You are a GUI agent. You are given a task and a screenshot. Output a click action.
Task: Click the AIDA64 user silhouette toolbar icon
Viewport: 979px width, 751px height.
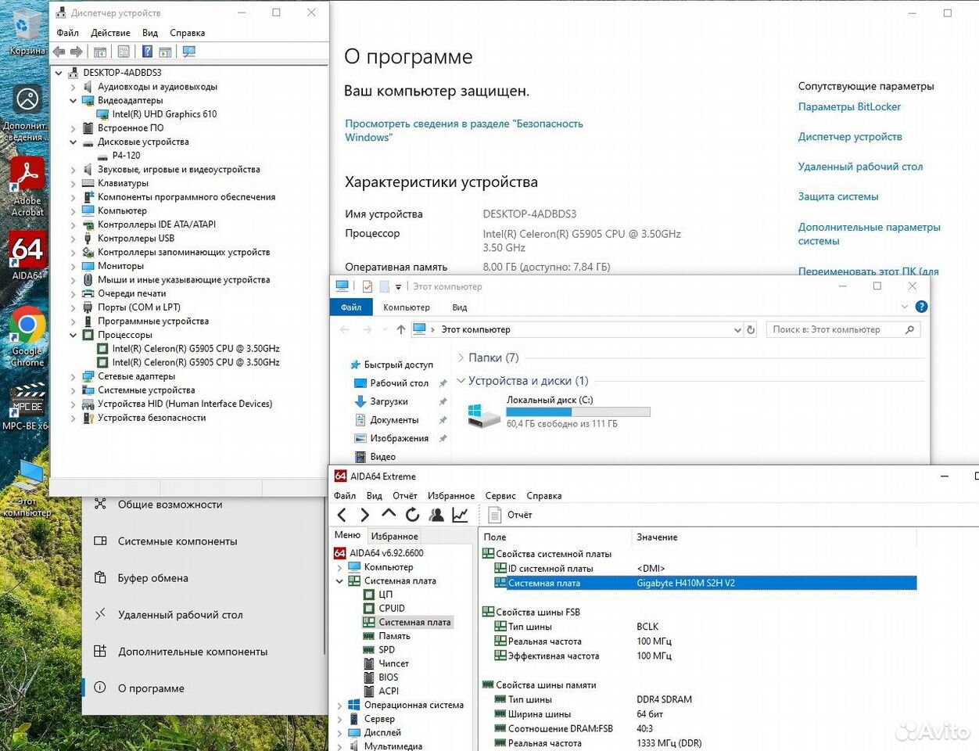(x=436, y=515)
